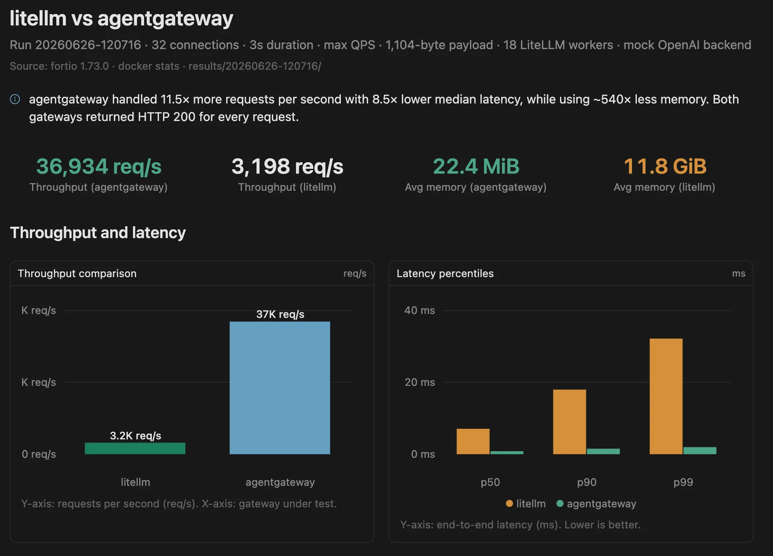The width and height of the screenshot is (773, 556).
Task: Select the blue agentgateway throughput bar
Action: [x=280, y=388]
